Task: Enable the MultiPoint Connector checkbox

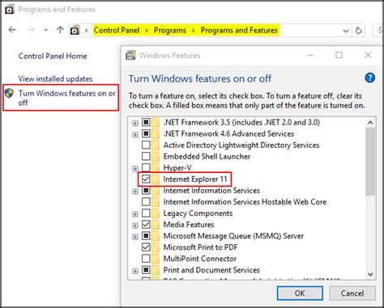Action: click(x=146, y=258)
